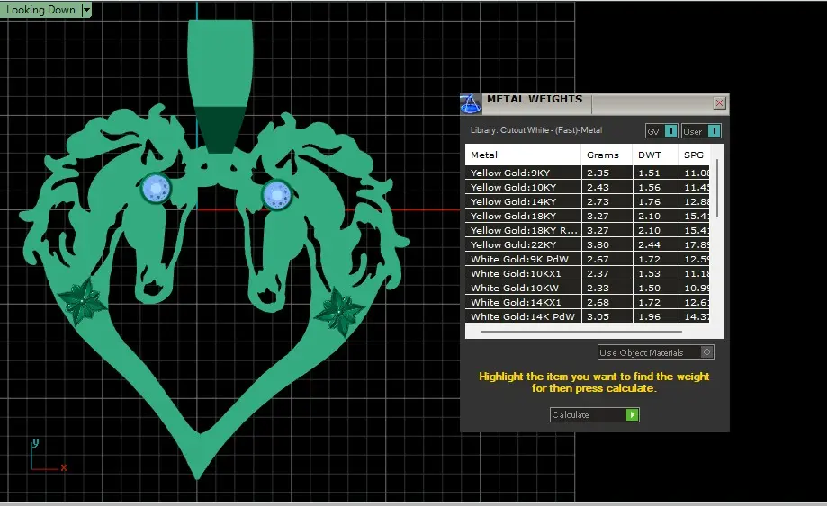Click the horizontal scrollbar under the metals table

(x=581, y=332)
